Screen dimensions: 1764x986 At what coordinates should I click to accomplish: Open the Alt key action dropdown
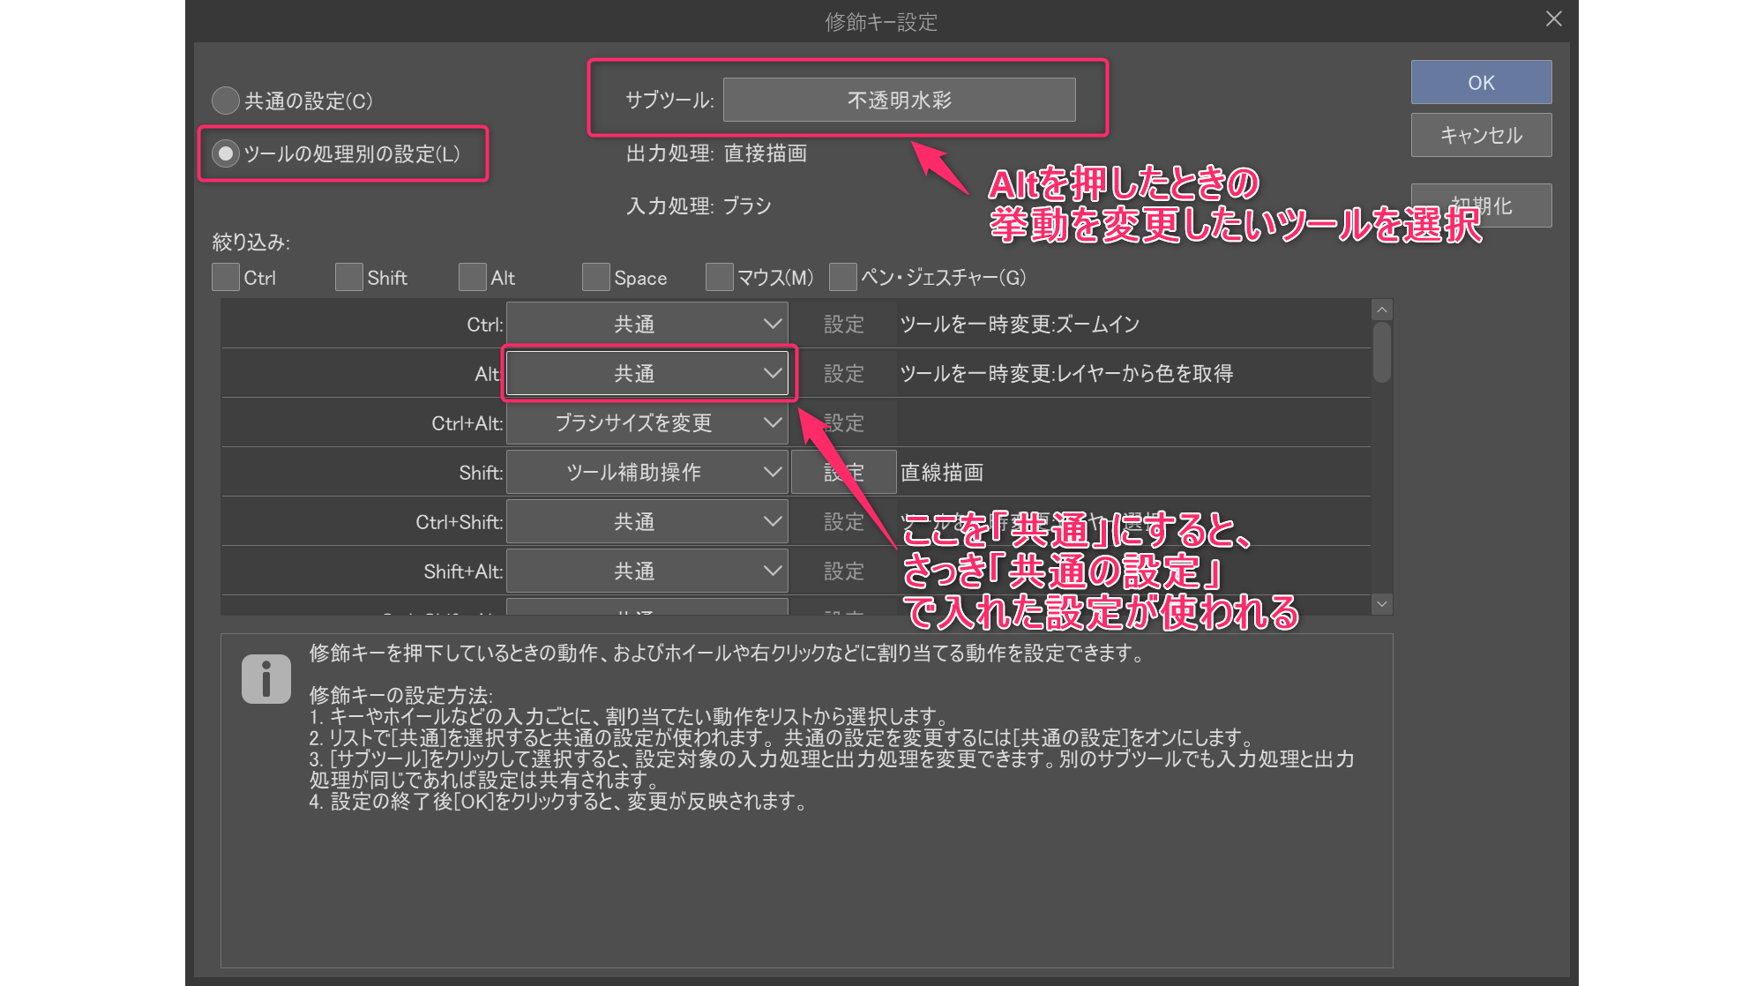point(647,373)
